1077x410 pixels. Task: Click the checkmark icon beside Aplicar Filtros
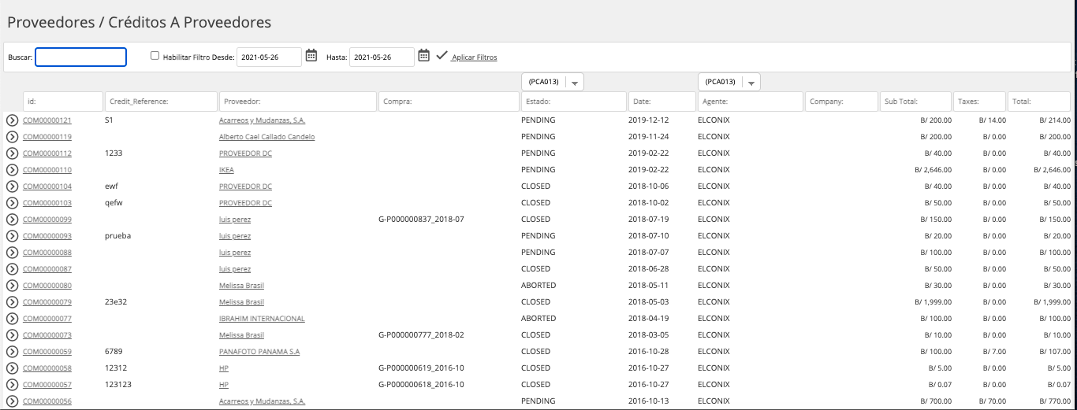click(x=442, y=56)
